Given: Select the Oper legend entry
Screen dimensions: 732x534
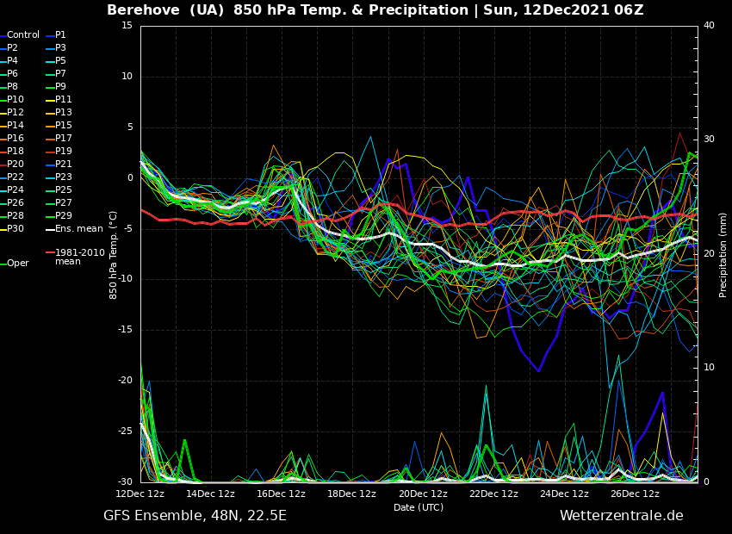Looking at the screenshot, I should point(18,264).
